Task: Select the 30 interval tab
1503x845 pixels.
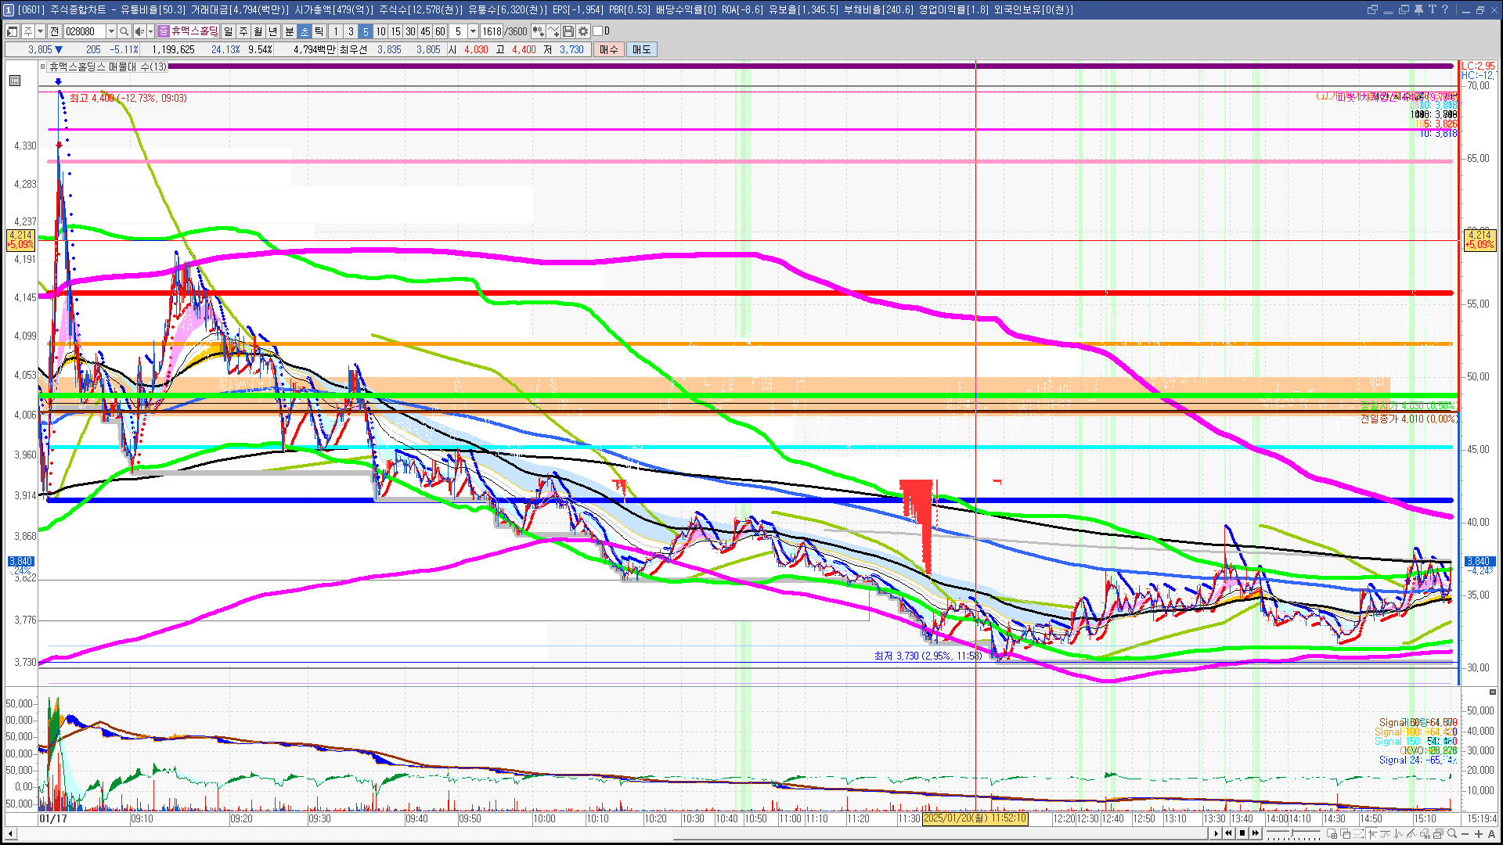Action: [410, 31]
